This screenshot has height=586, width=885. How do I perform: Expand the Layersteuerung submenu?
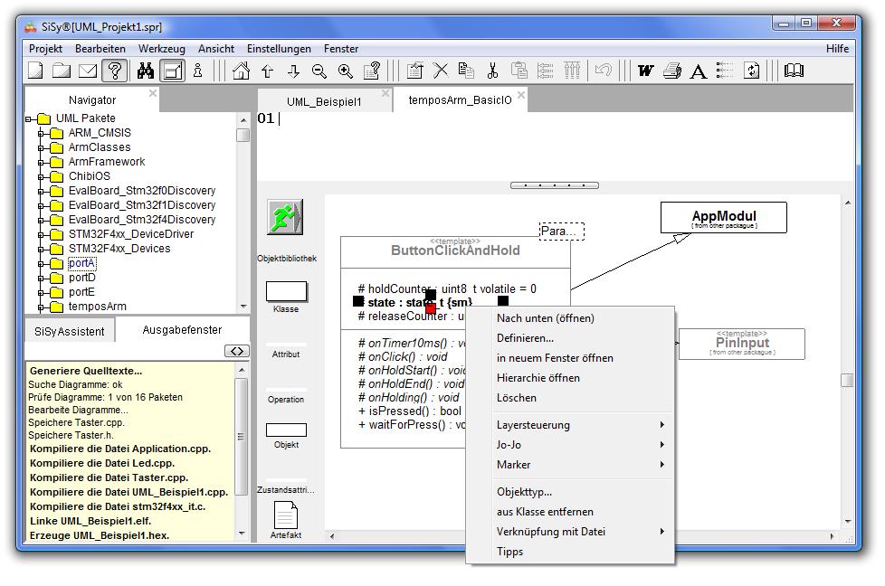[x=661, y=425]
